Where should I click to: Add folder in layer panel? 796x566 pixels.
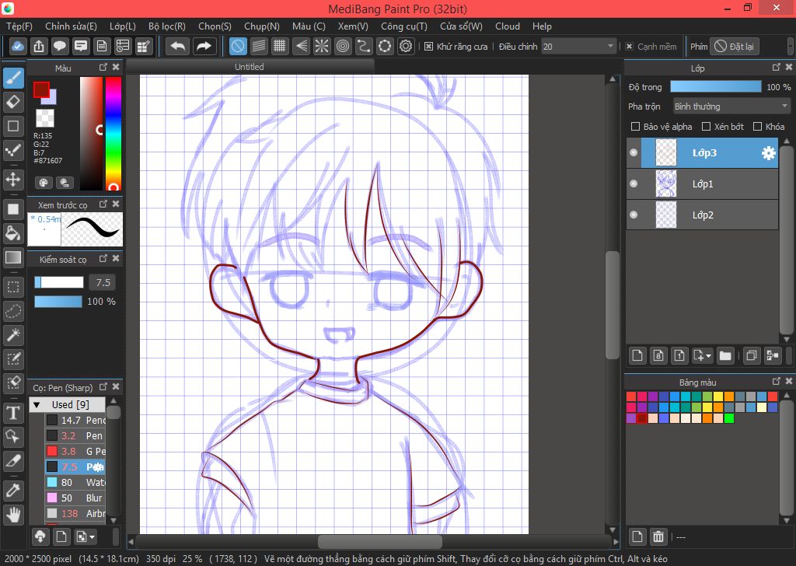pyautogui.click(x=725, y=355)
